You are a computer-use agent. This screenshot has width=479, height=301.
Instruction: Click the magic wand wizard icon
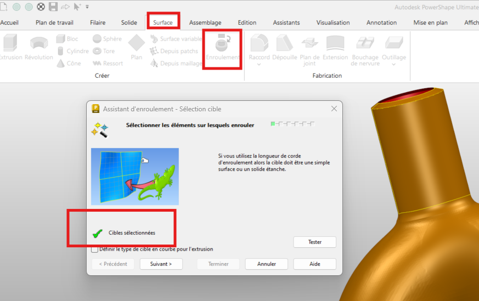(x=100, y=130)
